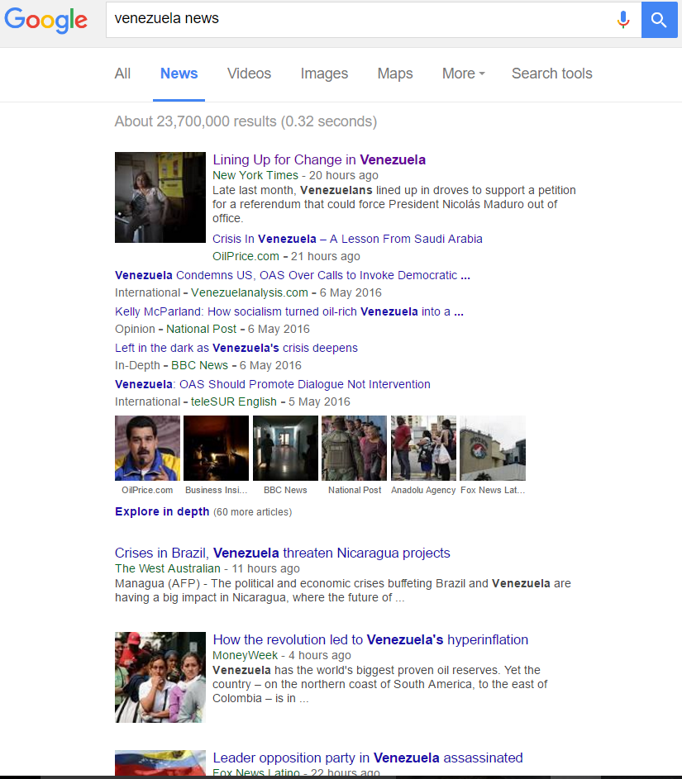Open Search tools options
682x779 pixels.
point(551,74)
